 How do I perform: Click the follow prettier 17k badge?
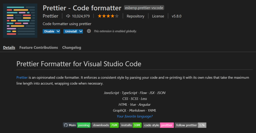pyautogui.click(x=191, y=125)
